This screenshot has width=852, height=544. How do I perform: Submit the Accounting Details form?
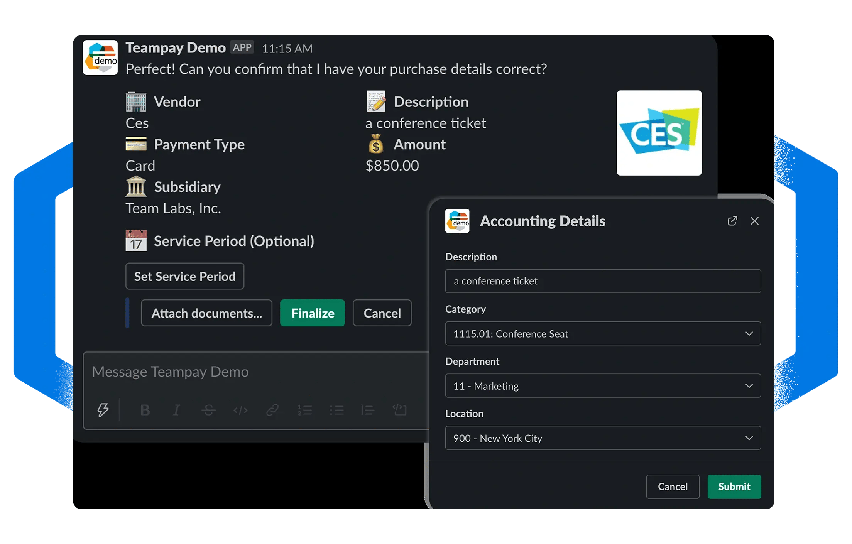tap(734, 487)
